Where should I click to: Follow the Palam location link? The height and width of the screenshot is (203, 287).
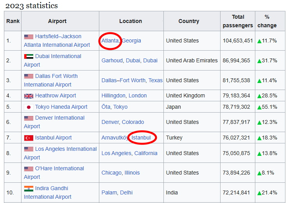tap(109, 192)
